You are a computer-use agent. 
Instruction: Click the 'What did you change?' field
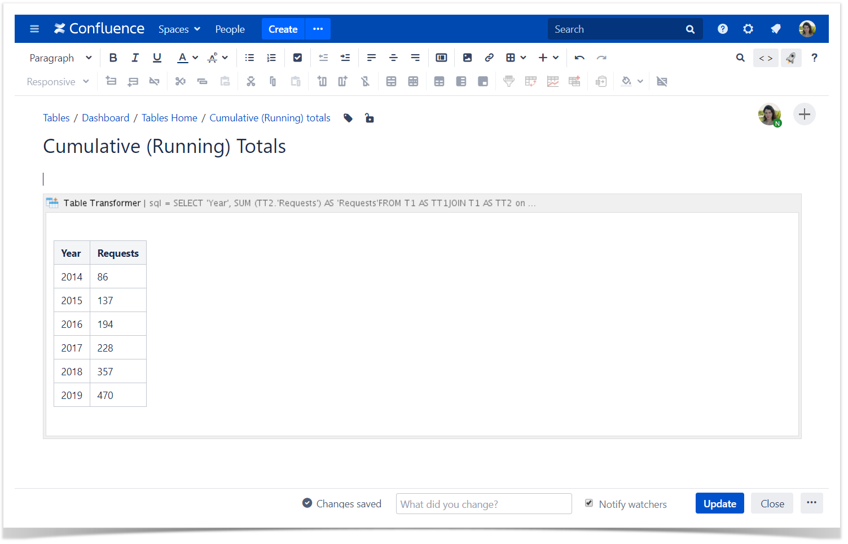(x=484, y=504)
